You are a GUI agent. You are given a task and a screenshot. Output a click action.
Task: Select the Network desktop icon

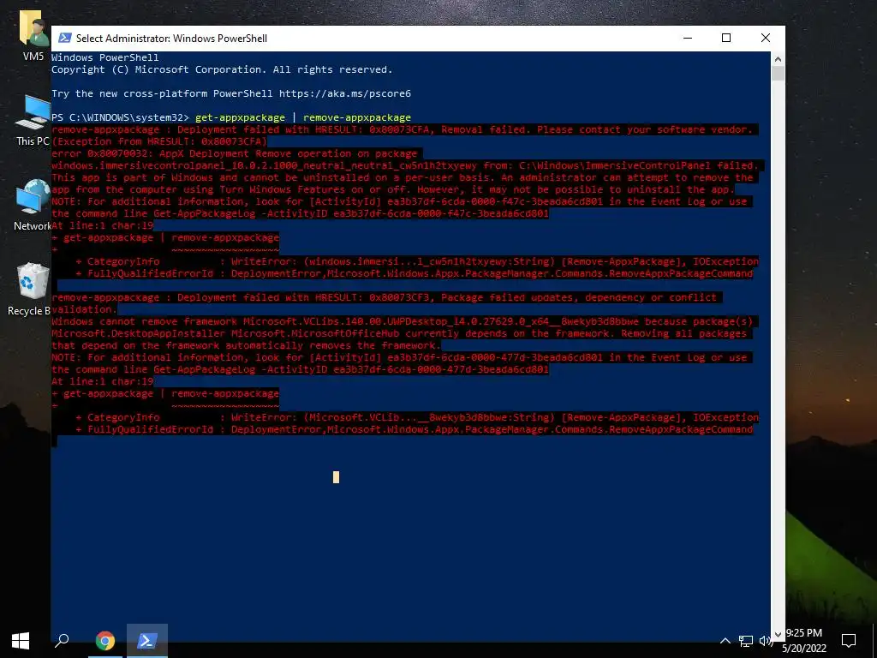tap(33, 206)
